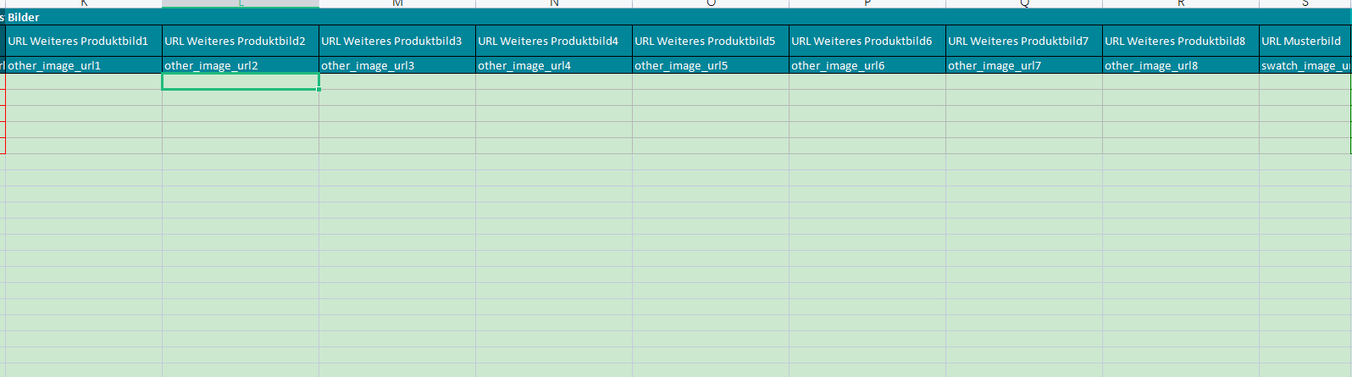
Task: Select column N via its column letter
Action: 553,3
